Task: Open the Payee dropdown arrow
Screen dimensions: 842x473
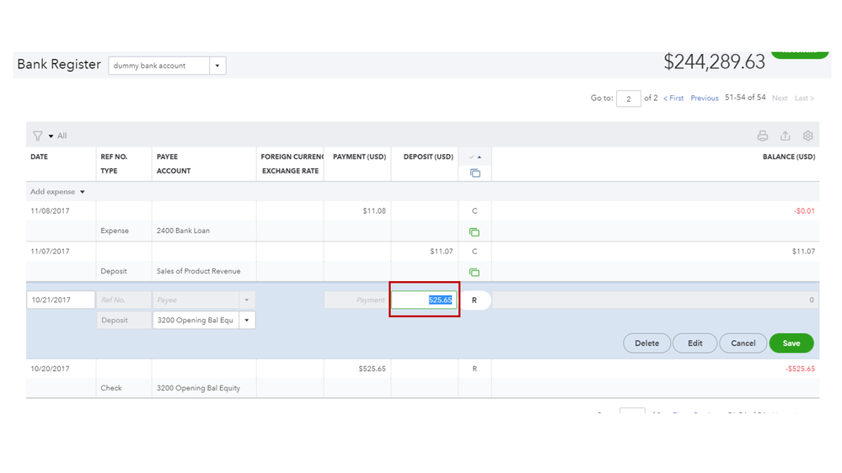Action: pyautogui.click(x=247, y=300)
